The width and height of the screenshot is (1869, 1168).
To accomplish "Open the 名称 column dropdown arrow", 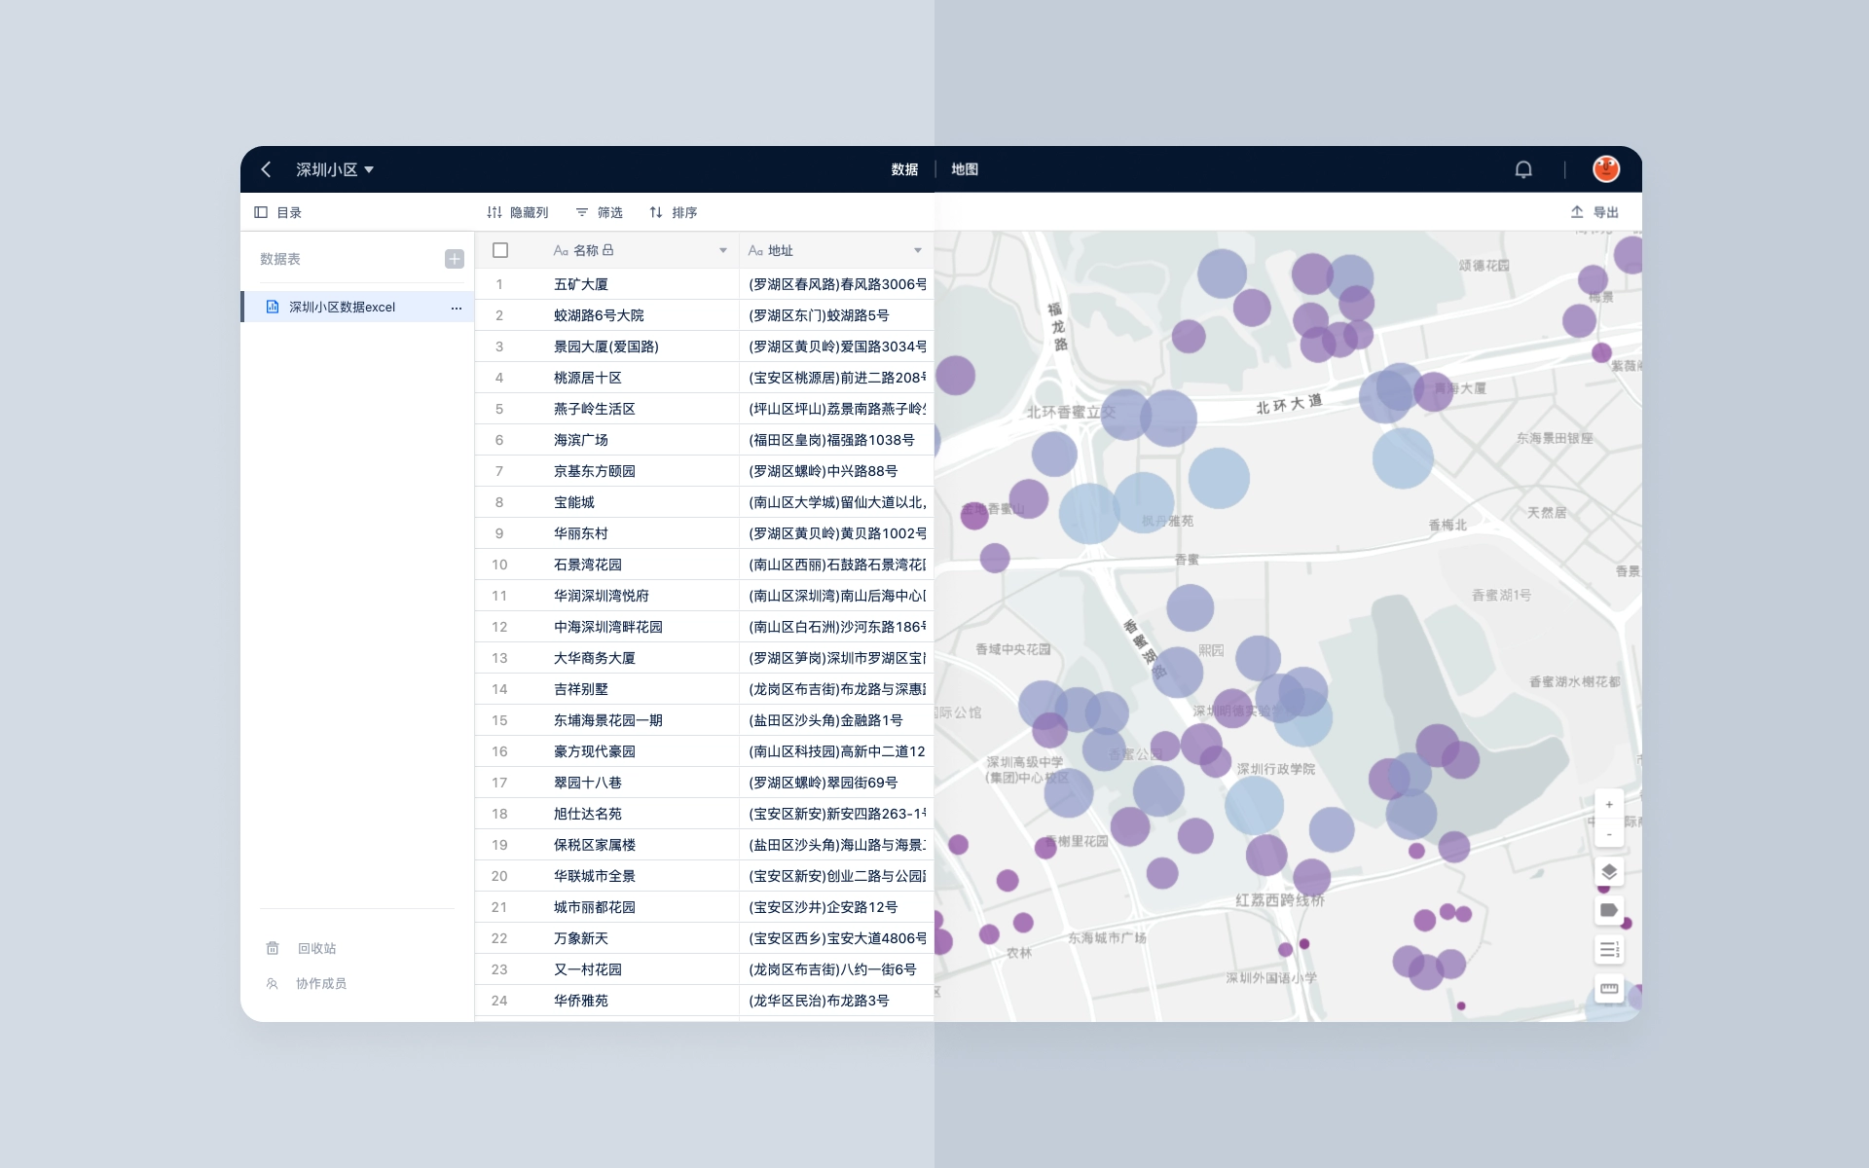I will (722, 250).
